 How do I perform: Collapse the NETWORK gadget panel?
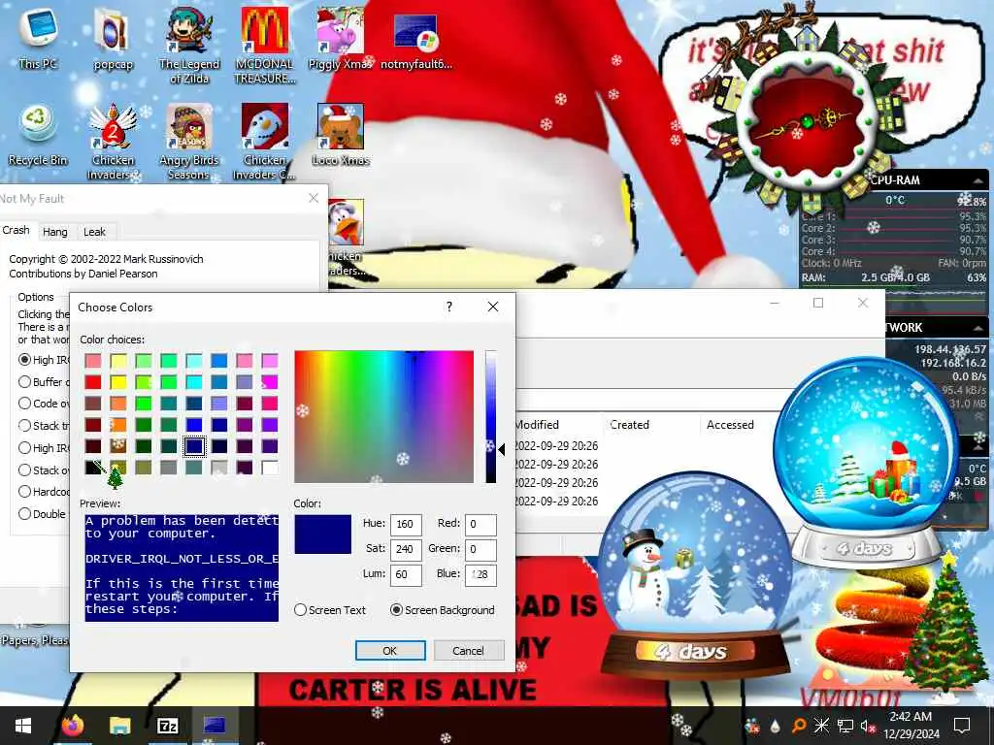coord(978,328)
